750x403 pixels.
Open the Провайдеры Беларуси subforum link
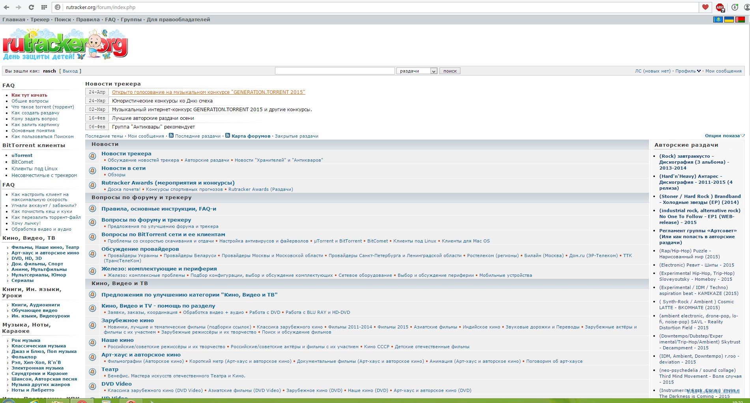[x=190, y=256]
